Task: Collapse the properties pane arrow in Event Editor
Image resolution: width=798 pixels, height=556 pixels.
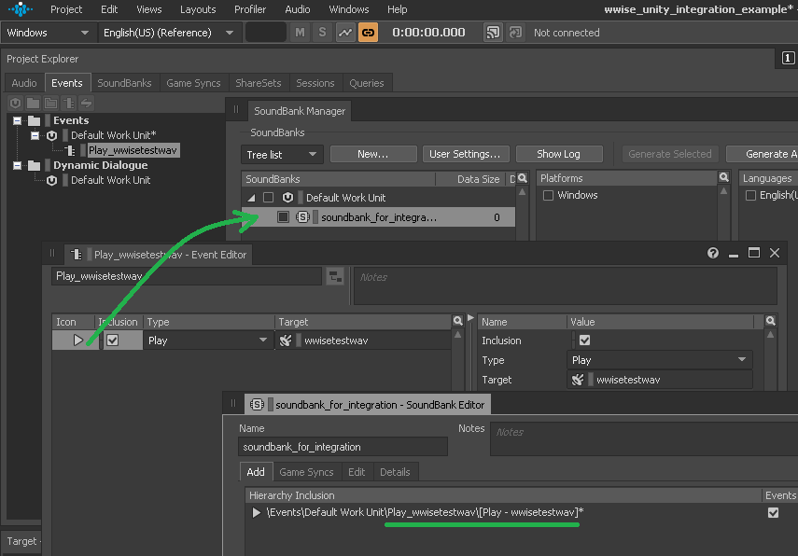Action: (x=470, y=318)
